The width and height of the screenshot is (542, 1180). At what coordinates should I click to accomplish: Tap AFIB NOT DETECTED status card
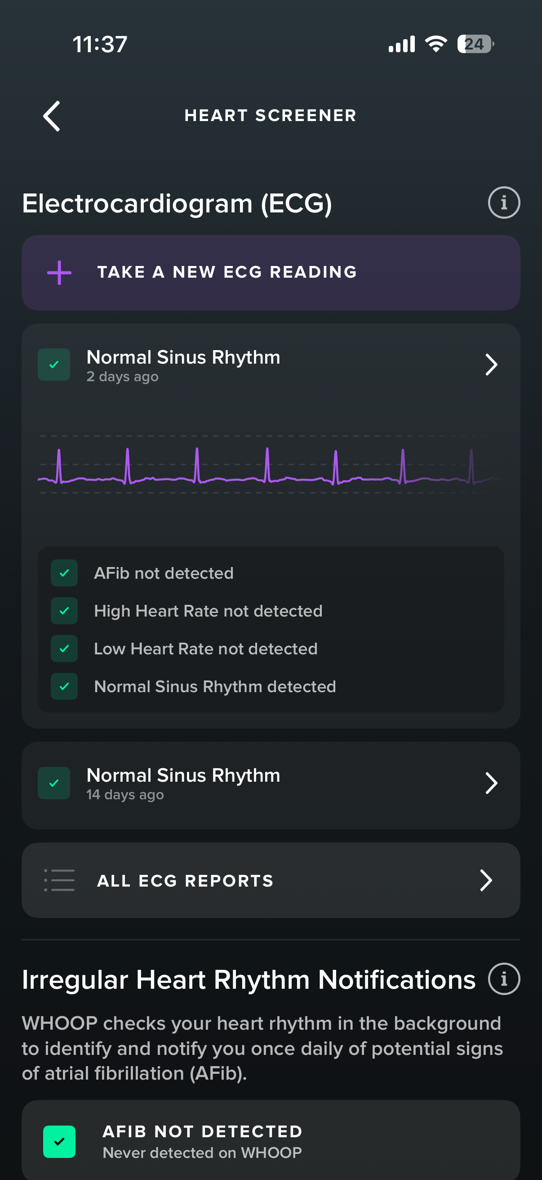point(271,1140)
